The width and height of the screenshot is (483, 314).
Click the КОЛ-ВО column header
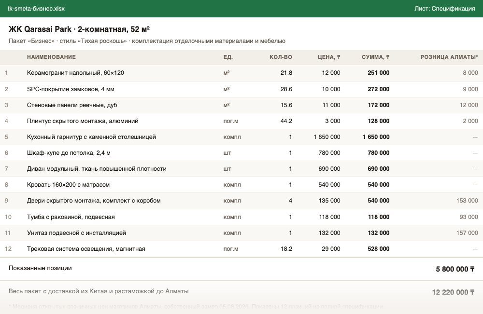[281, 57]
